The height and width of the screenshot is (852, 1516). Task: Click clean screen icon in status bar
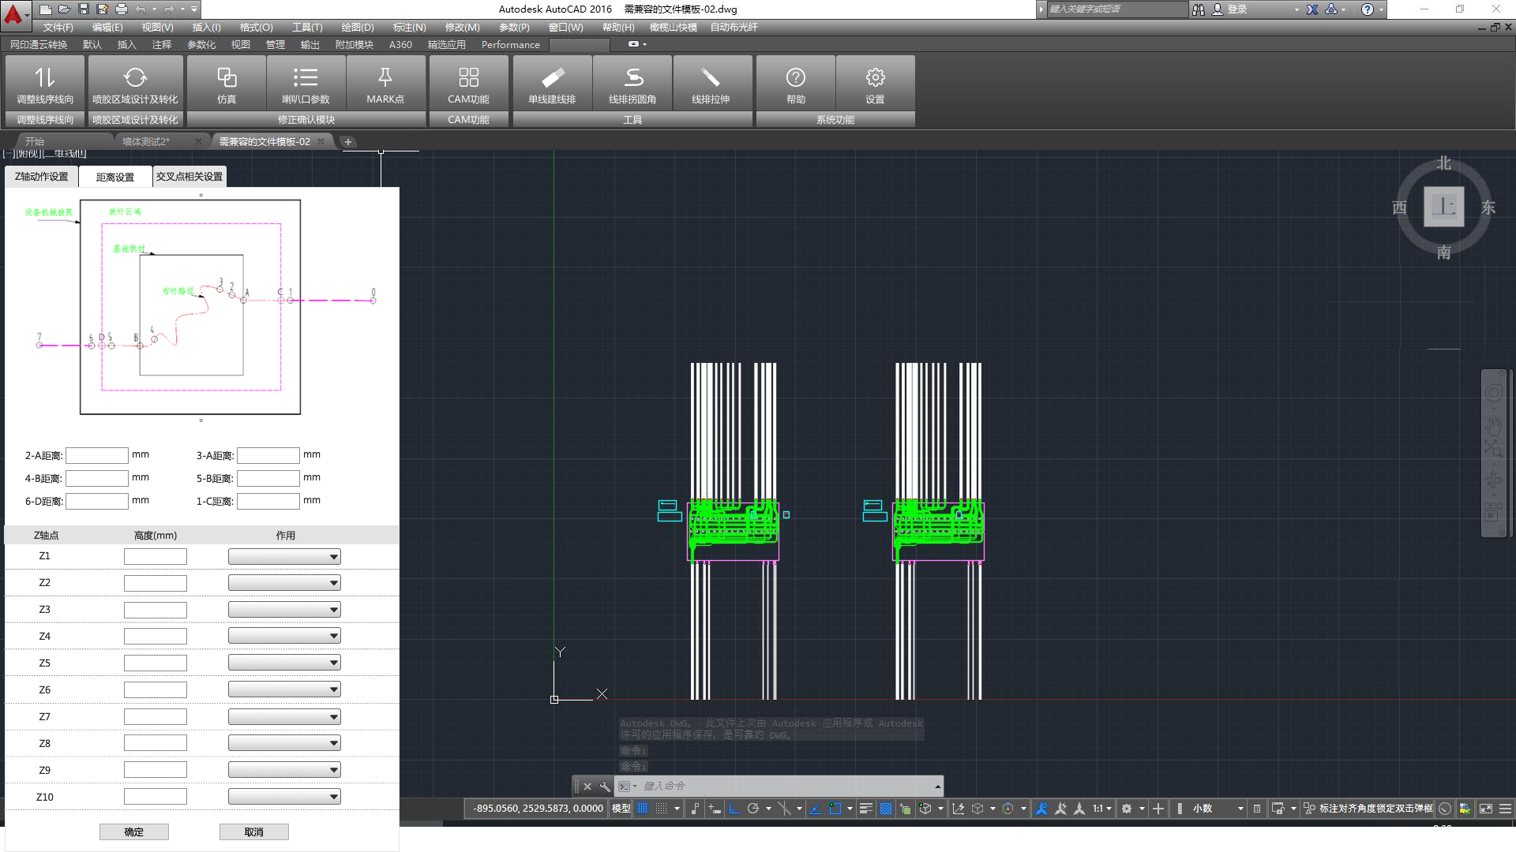[1486, 809]
